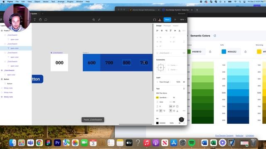The image size is (266, 149).
Task: Open instance options next to _ColorSwatch
Action: click(x=184, y=53)
